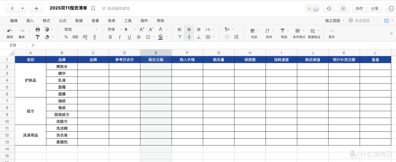Open the 公式 menu

(x=63, y=21)
